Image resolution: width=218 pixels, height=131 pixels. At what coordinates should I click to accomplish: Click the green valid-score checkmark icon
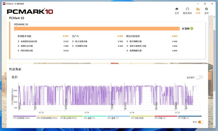pos(192,28)
